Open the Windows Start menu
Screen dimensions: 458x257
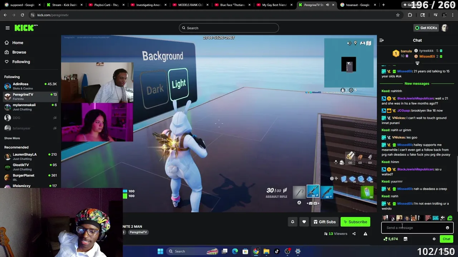160,251
